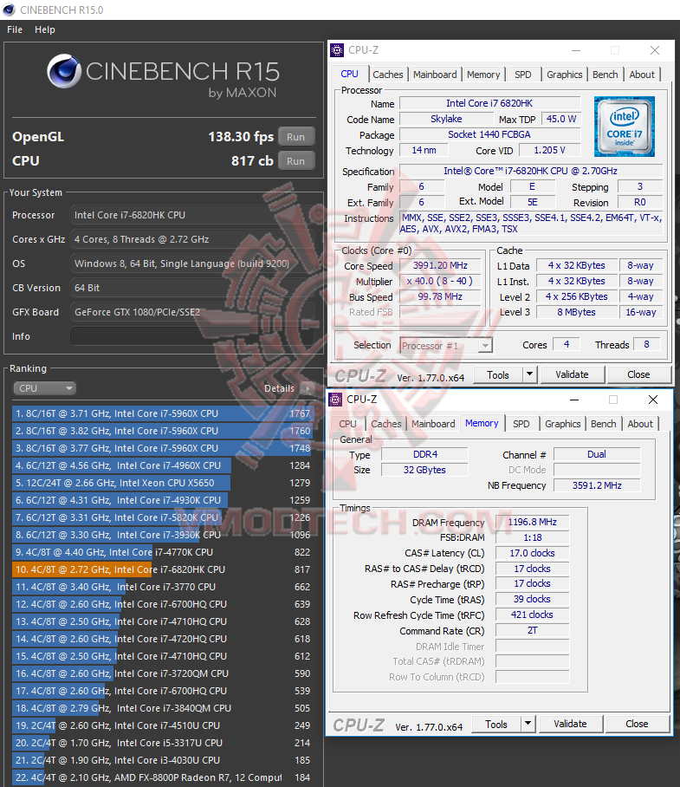Click Close button in lower CPU-Z window

coord(637,724)
